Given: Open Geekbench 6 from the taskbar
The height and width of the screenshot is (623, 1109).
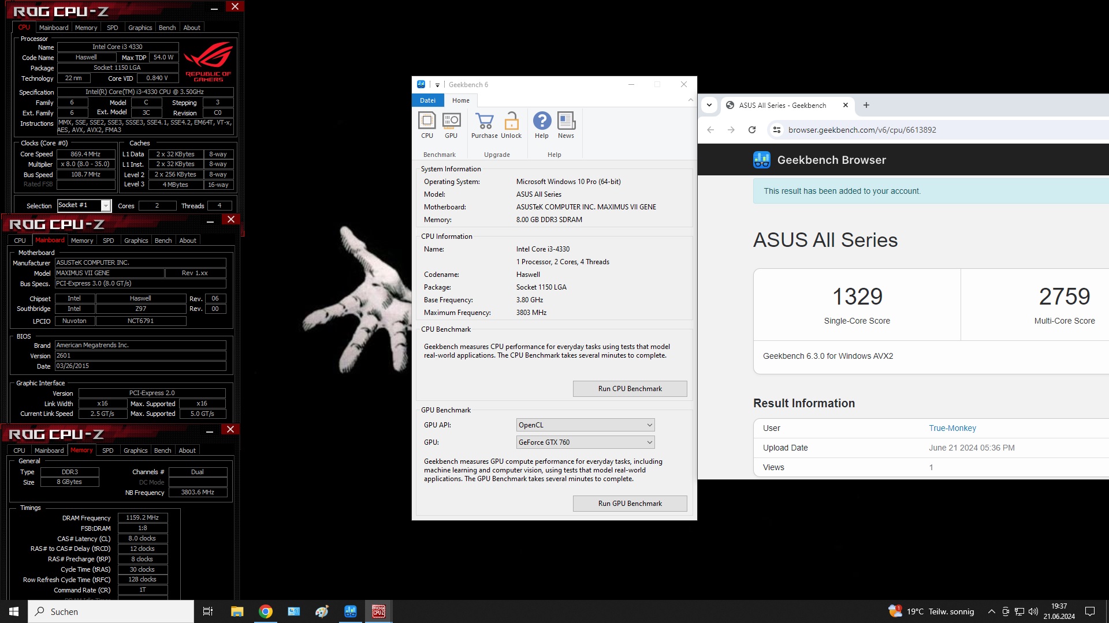Looking at the screenshot, I should tap(350, 611).
